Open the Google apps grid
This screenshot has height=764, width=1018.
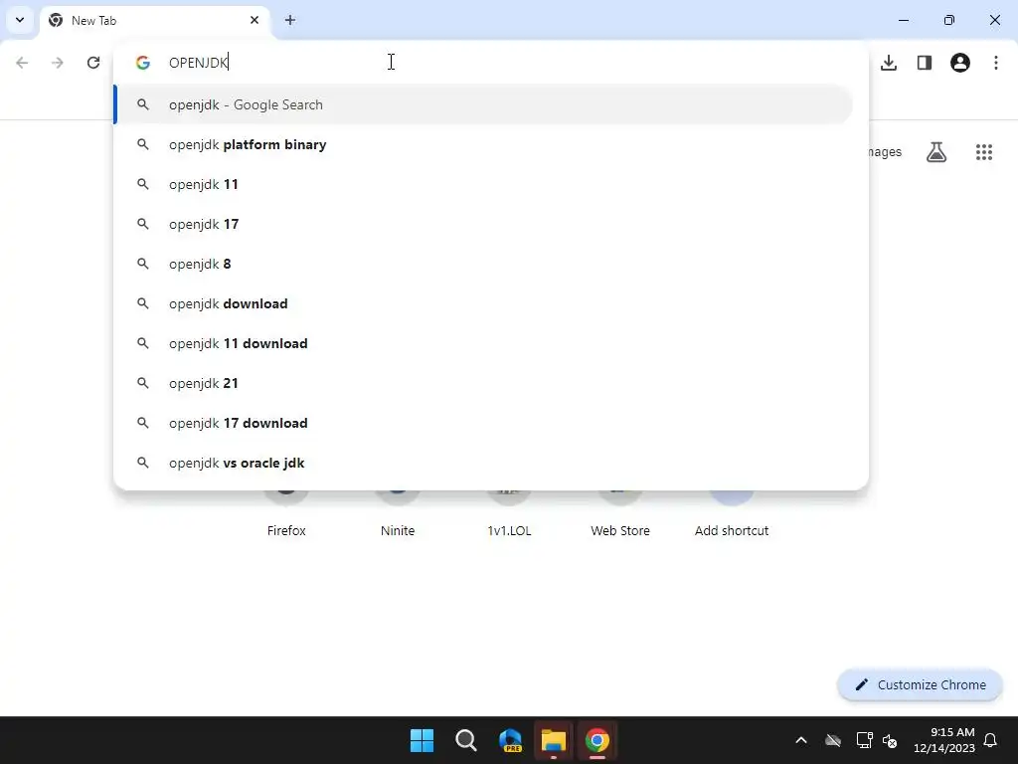click(x=984, y=152)
